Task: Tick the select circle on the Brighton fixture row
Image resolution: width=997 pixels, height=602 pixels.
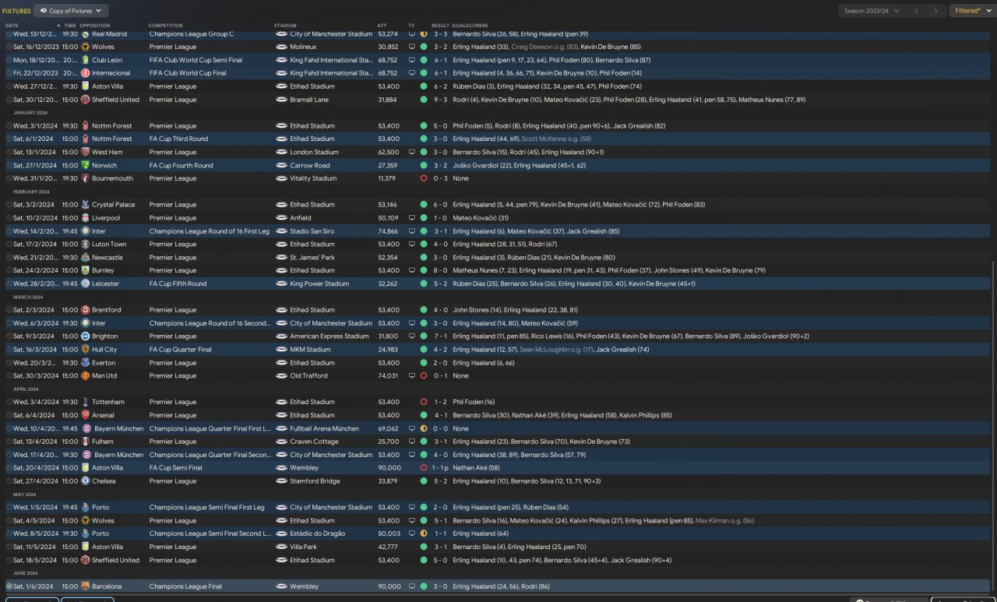Action: coord(9,336)
